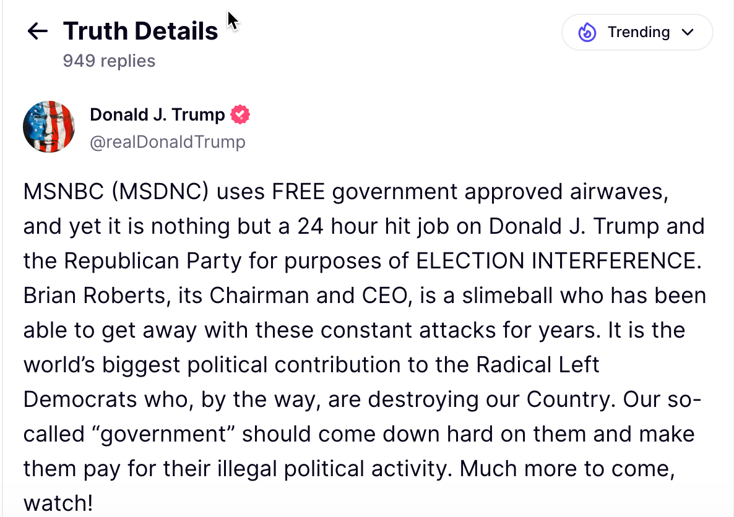The height and width of the screenshot is (517, 734).
Task: Click the words "ELECTION INTERFERENCE" in the post
Action: [558, 261]
